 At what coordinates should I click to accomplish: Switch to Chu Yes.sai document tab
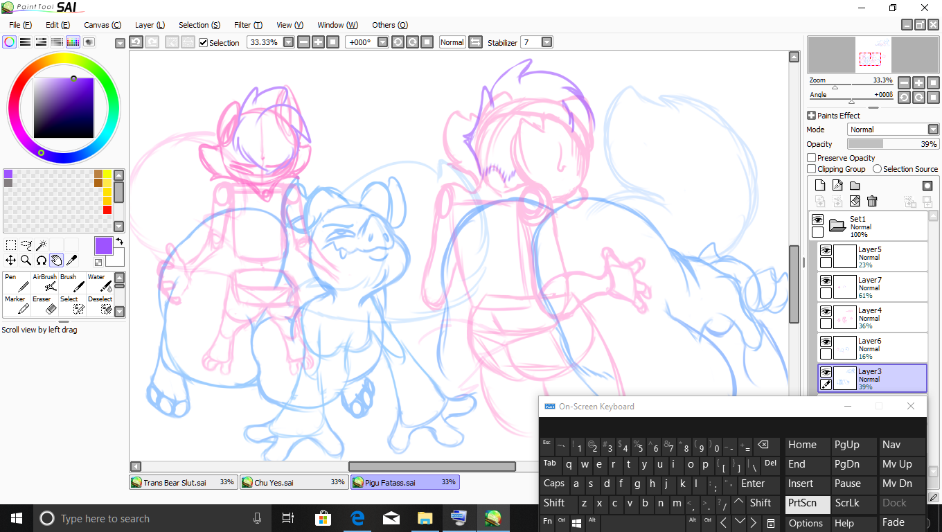[x=294, y=482]
